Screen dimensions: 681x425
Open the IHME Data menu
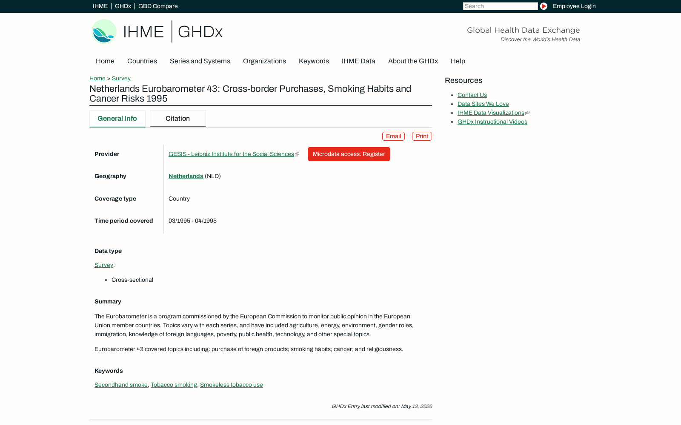[358, 61]
